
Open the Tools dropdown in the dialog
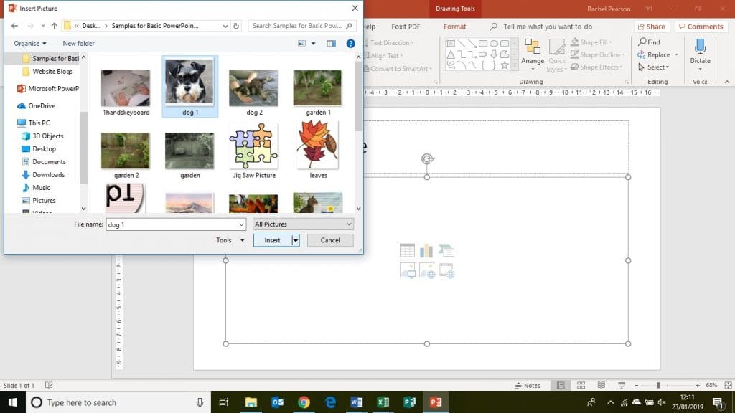(x=229, y=240)
